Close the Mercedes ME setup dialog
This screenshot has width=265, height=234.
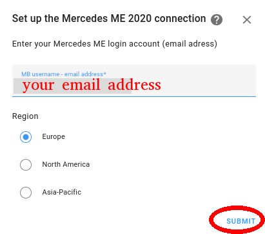(247, 20)
